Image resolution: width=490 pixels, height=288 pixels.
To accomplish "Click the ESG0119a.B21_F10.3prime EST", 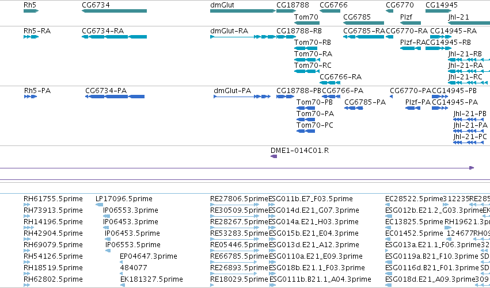I will [x=388, y=262].
